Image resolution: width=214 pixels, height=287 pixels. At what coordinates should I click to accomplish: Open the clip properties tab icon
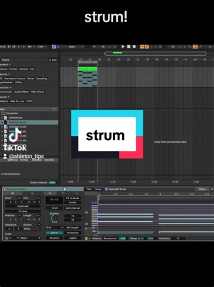coord(13,193)
